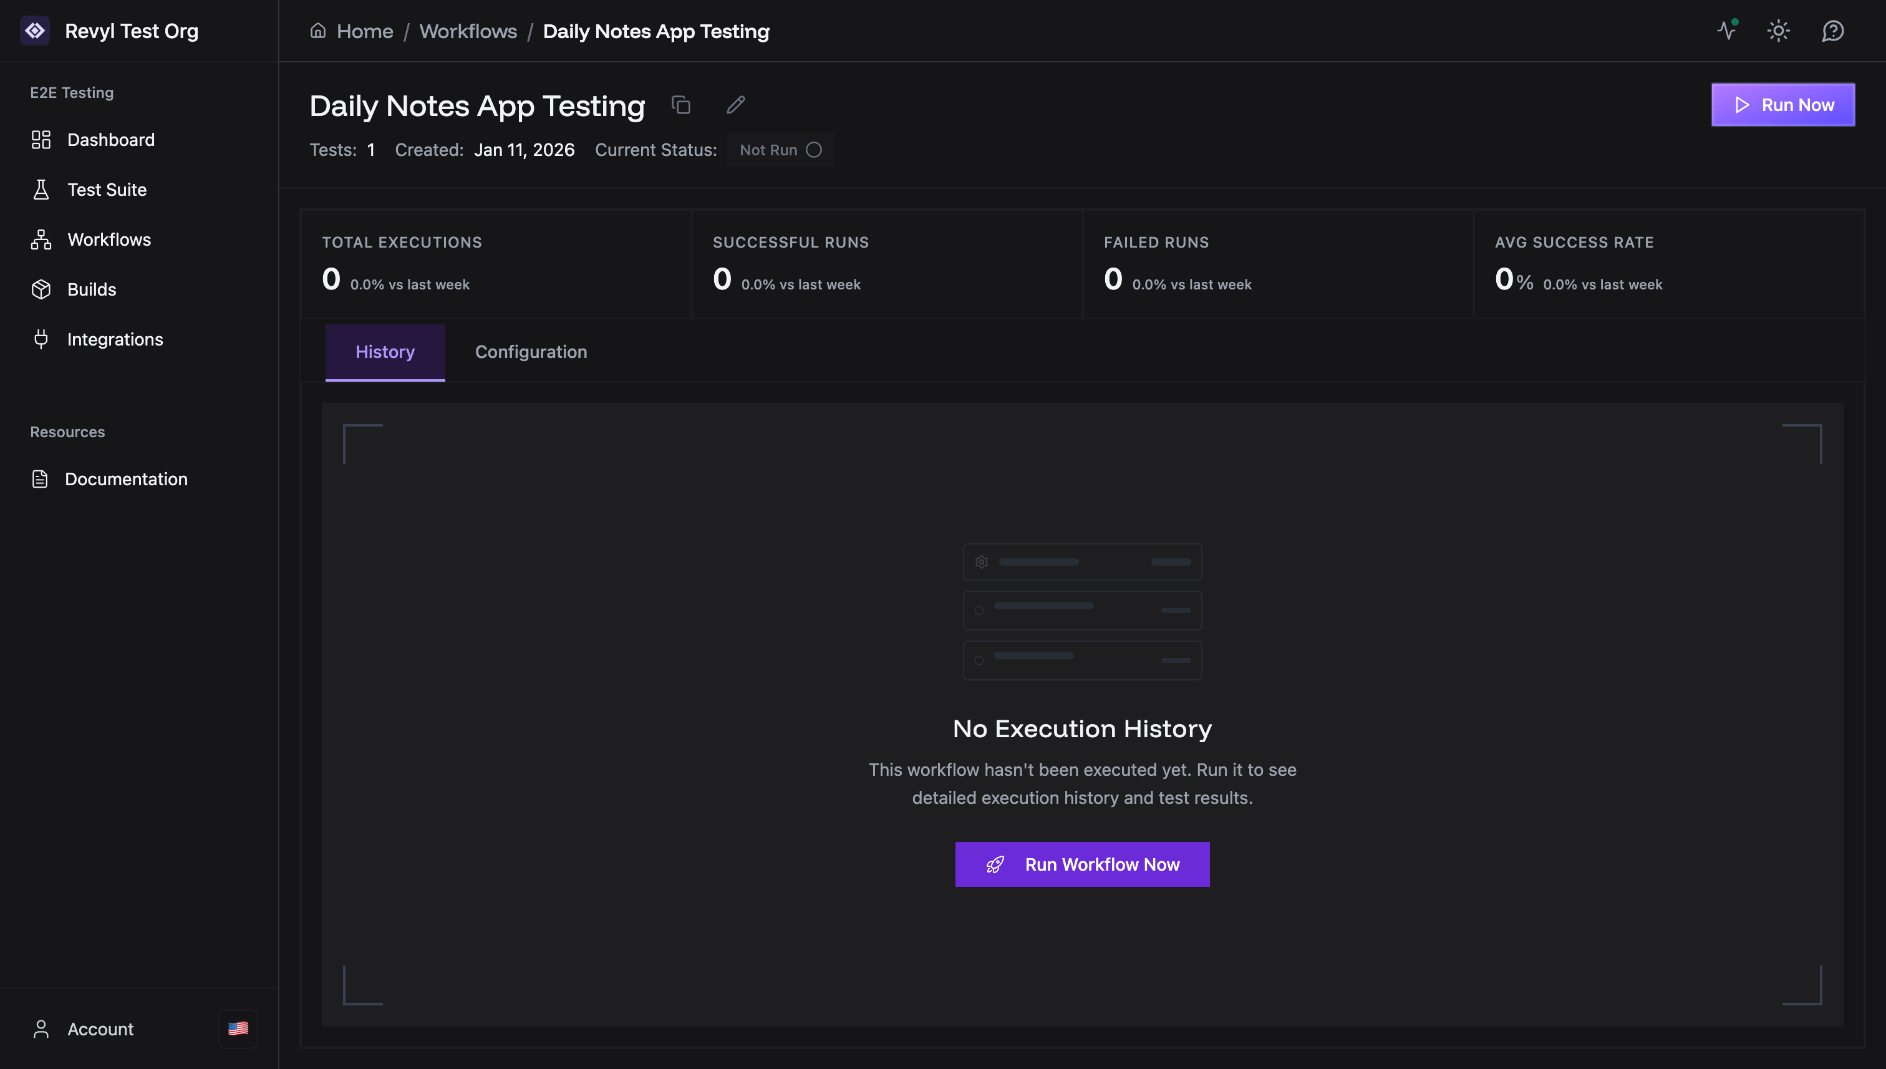Copy the workflow name using the copy icon
Viewport: 1886px width, 1069px height.
tap(680, 105)
